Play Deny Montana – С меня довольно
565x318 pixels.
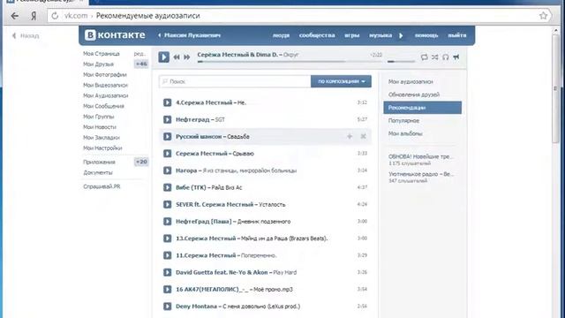(x=167, y=306)
